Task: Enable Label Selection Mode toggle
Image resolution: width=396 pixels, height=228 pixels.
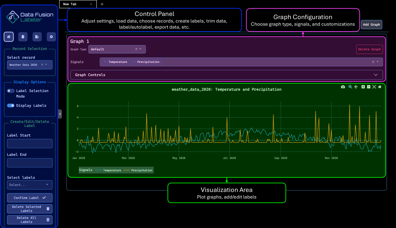Action: point(11,91)
